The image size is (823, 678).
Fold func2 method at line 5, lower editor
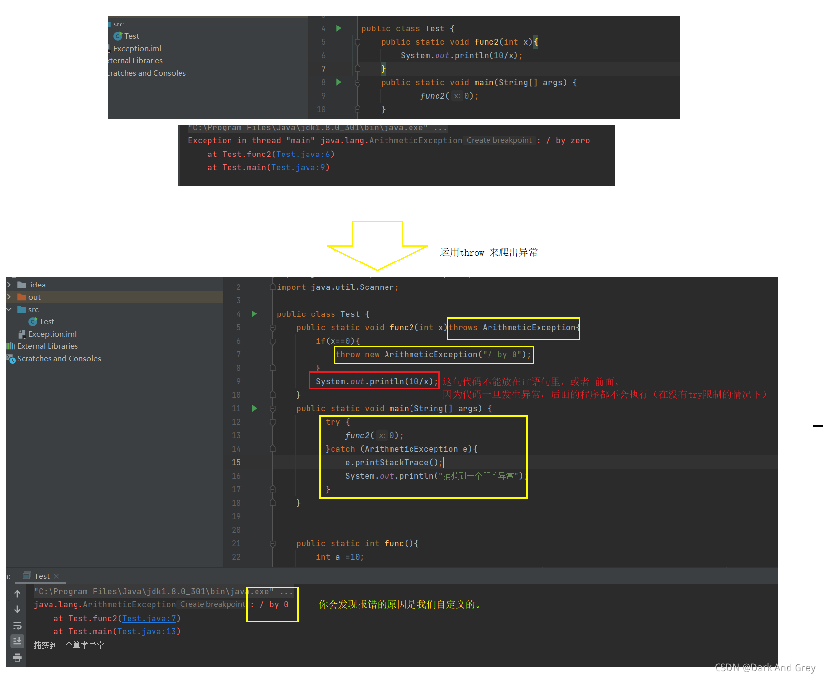(x=273, y=328)
